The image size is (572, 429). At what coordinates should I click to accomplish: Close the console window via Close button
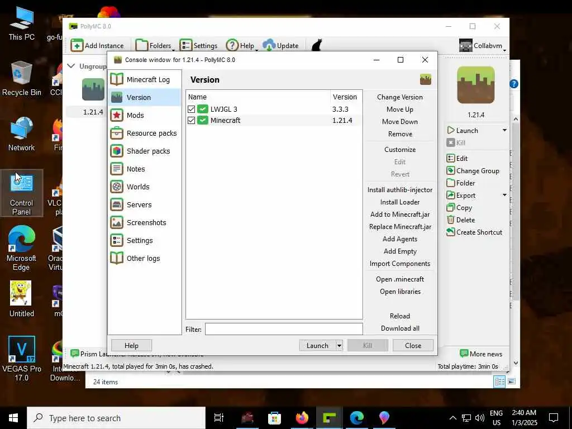(413, 345)
